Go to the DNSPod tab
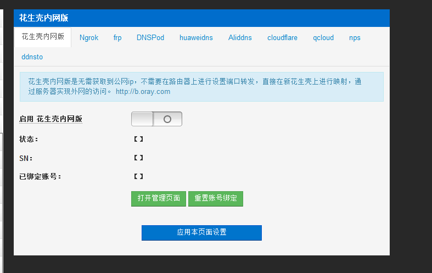 point(150,37)
